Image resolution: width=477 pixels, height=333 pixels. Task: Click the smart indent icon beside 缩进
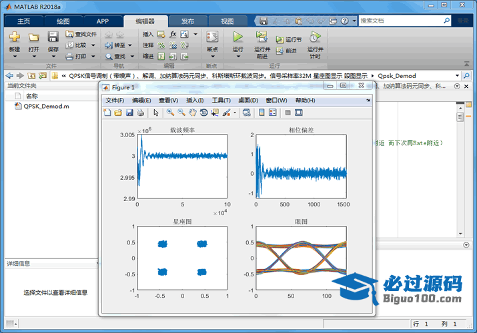tap(161, 56)
